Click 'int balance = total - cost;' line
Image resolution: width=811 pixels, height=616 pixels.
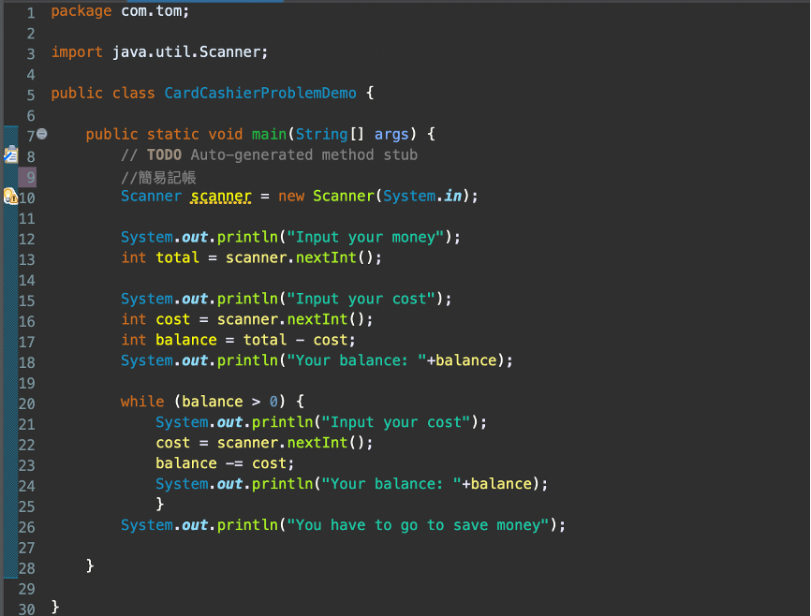coord(238,341)
